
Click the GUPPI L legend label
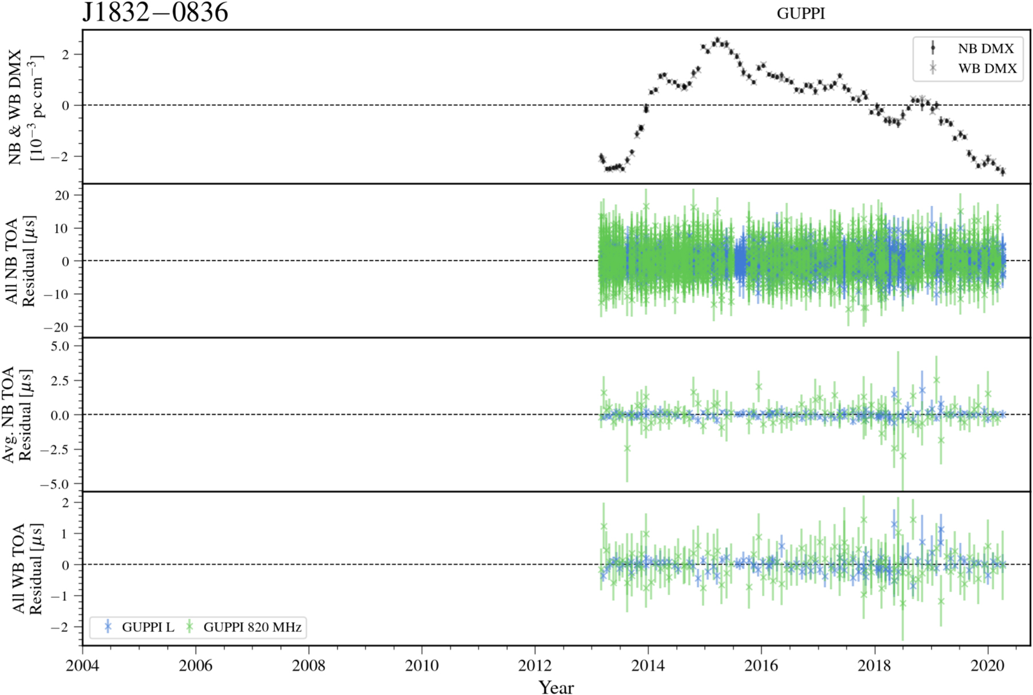147,627
